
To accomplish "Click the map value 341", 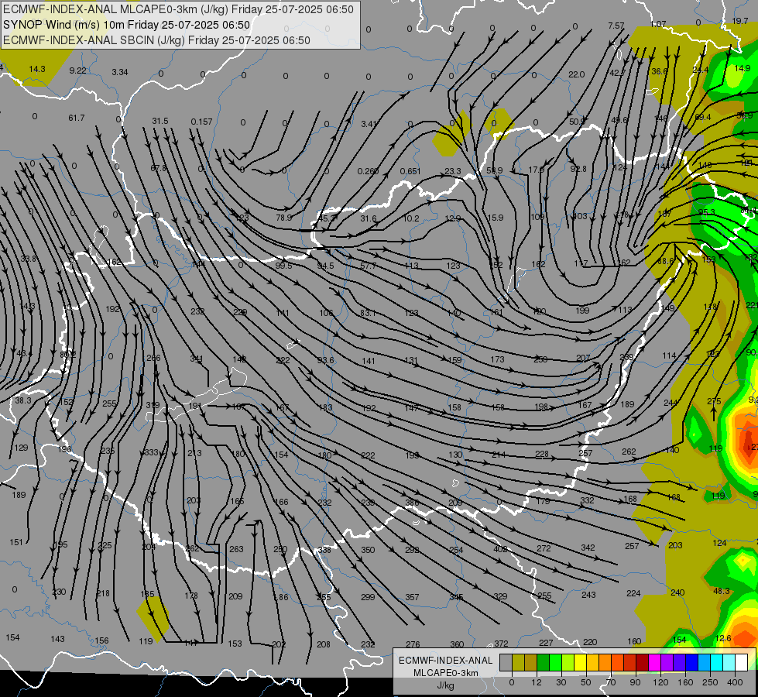I will pos(196,359).
